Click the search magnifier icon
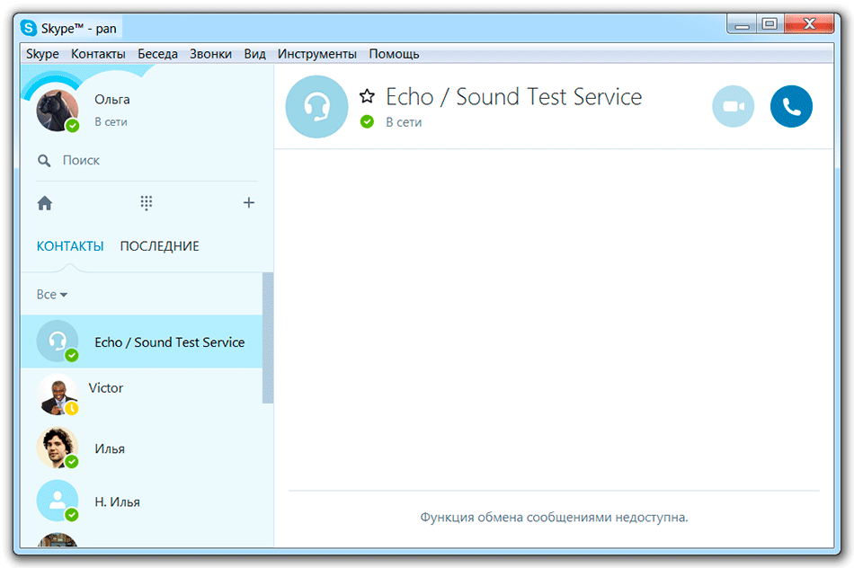The height and width of the screenshot is (568, 854). click(x=44, y=161)
